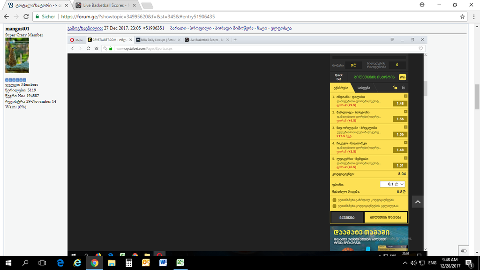Image resolution: width=480 pixels, height=270 pixels.
Task: Select the Live Basketball Scores tab in embedded Opera
Action: pyautogui.click(x=205, y=40)
